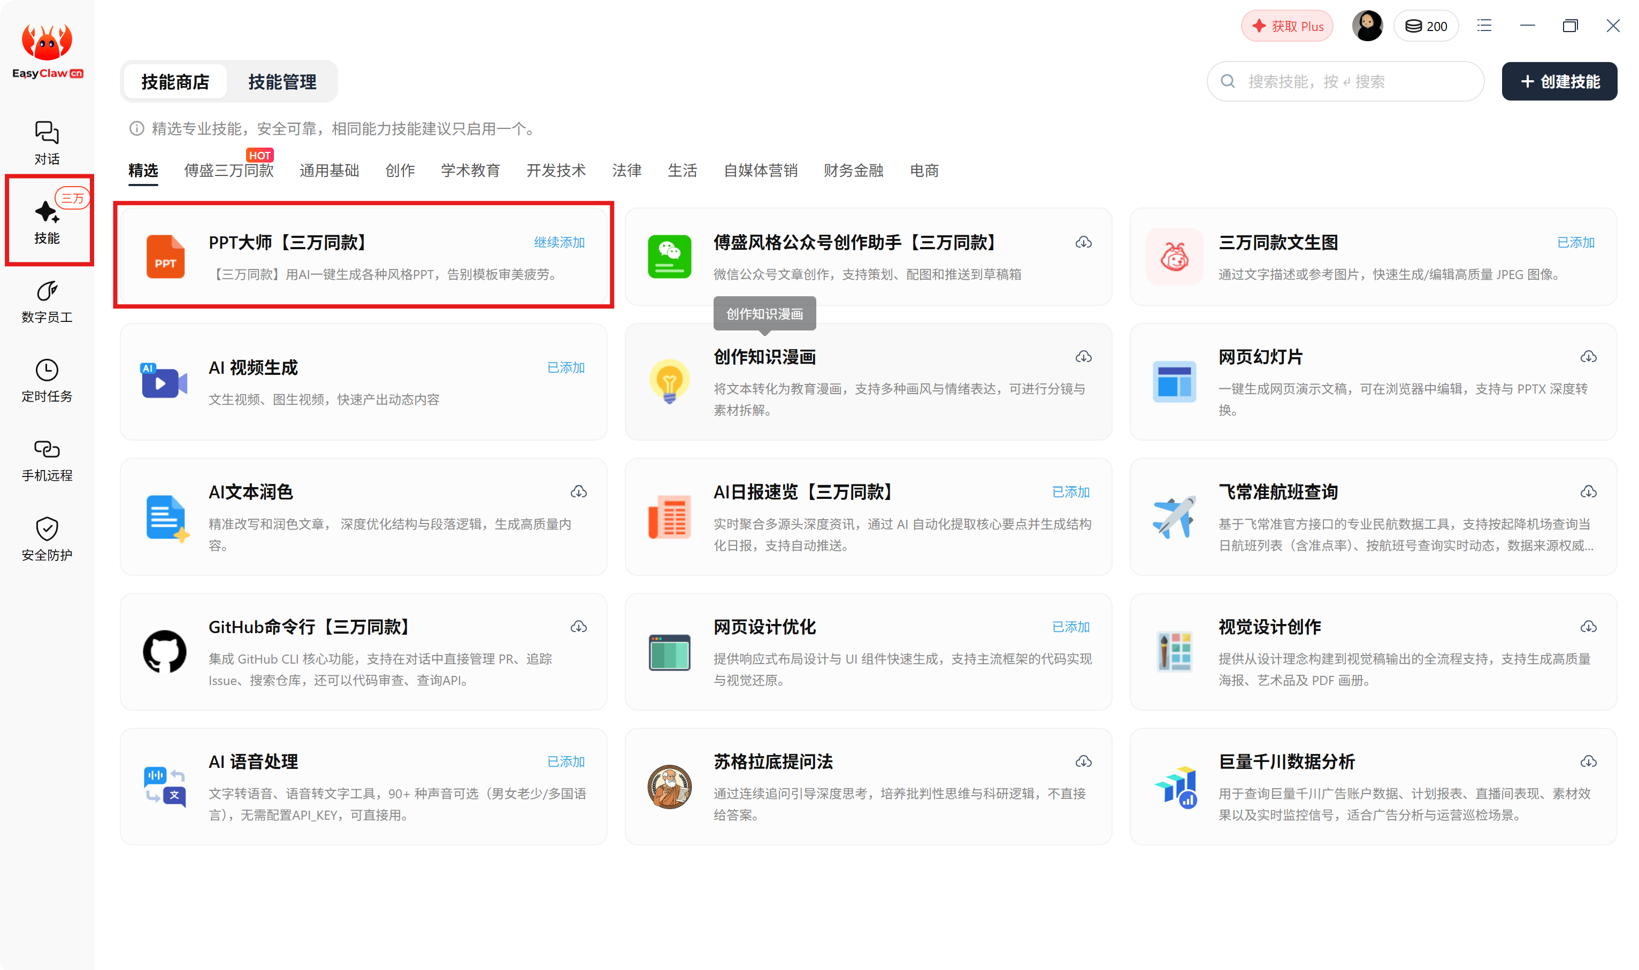Download 飞常准航班查询 skill via cloud icon
This screenshot has width=1639, height=970.
pyautogui.click(x=1588, y=491)
